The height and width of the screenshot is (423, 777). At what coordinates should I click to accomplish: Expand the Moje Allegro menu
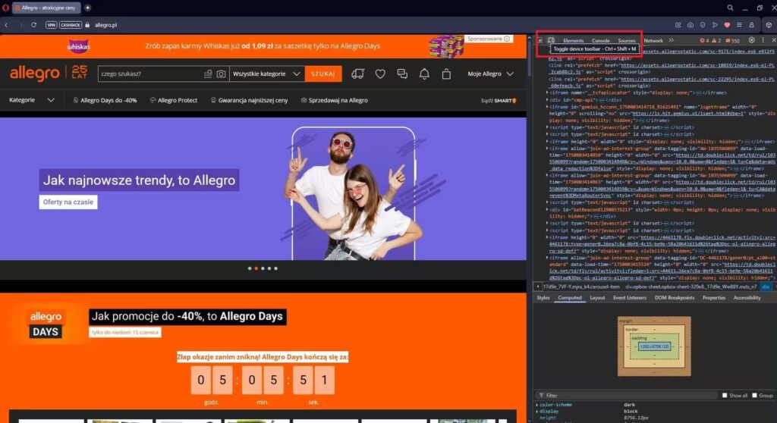pos(491,74)
